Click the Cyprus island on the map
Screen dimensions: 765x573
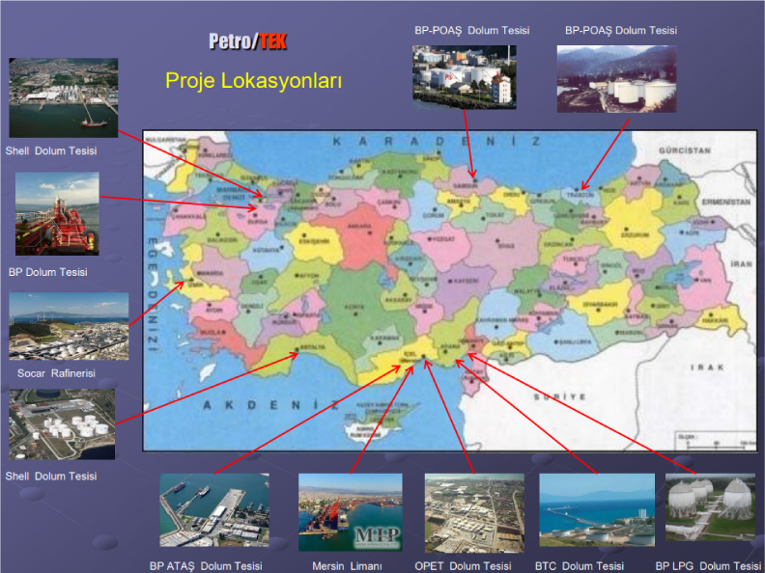click(381, 422)
